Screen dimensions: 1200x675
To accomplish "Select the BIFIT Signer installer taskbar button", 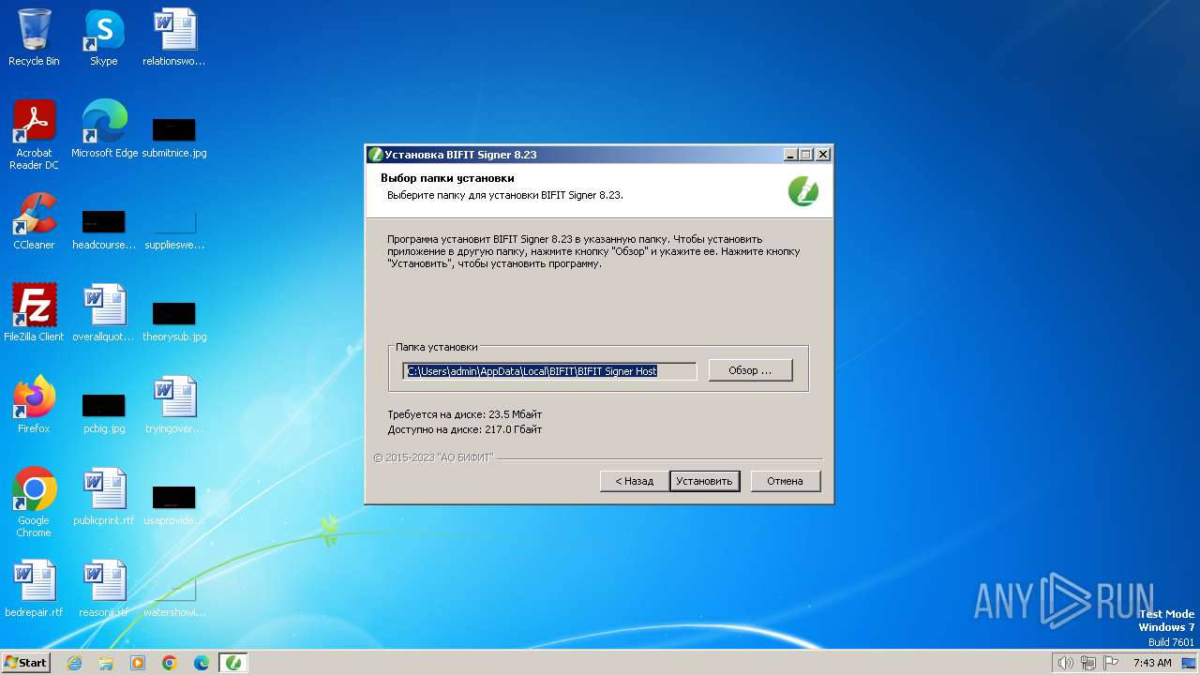I will 233,663.
